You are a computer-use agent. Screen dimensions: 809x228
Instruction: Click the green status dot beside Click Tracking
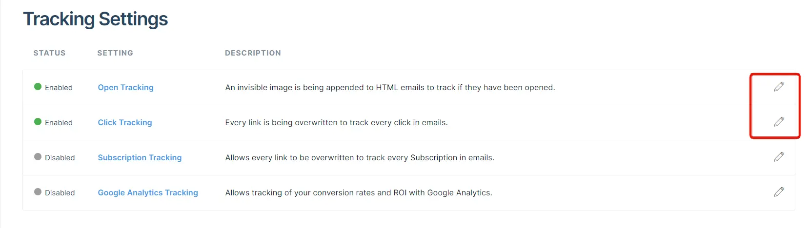[x=38, y=122]
